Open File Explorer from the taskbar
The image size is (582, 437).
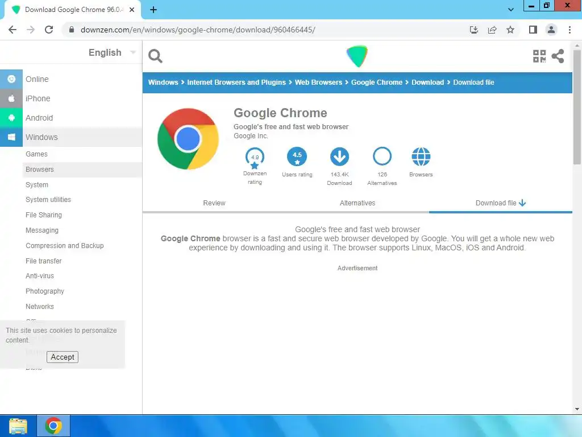(18, 426)
